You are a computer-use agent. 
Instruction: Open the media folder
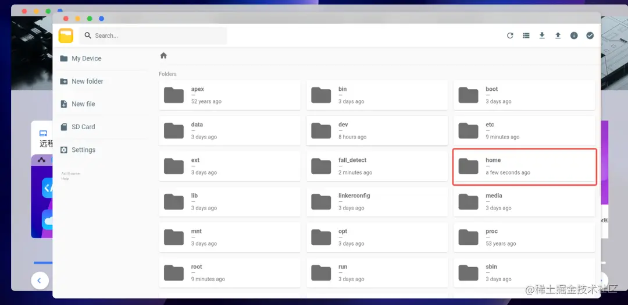[524, 202]
